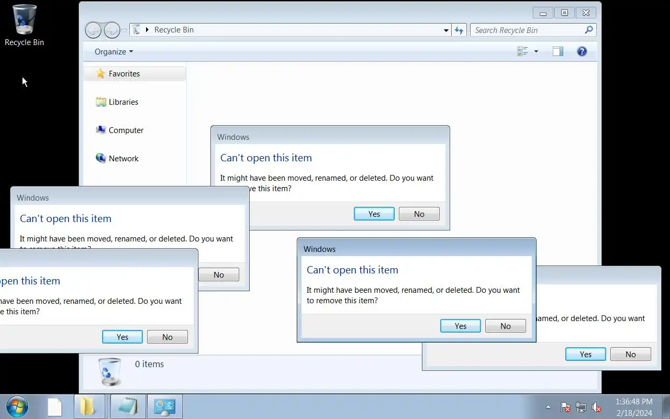Click Yes in the frontmost center dialog
The height and width of the screenshot is (419, 670).
[x=461, y=326]
